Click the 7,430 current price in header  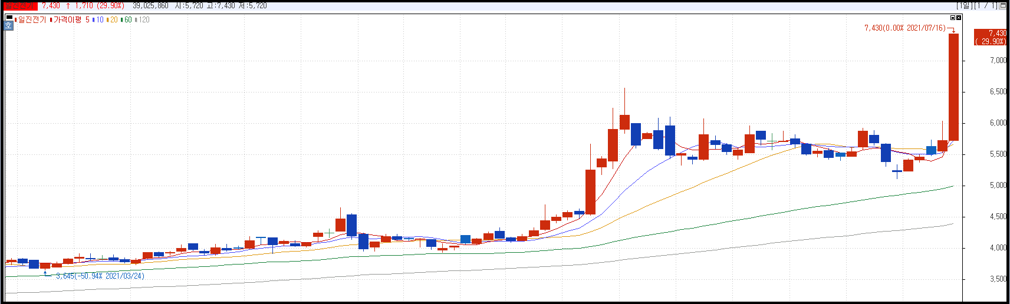(51, 5)
